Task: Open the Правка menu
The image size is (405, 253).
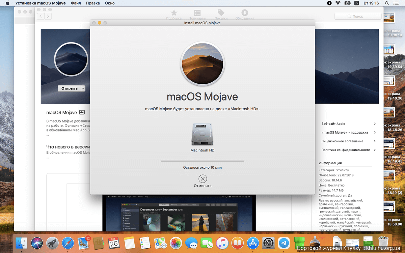Action: point(93,3)
